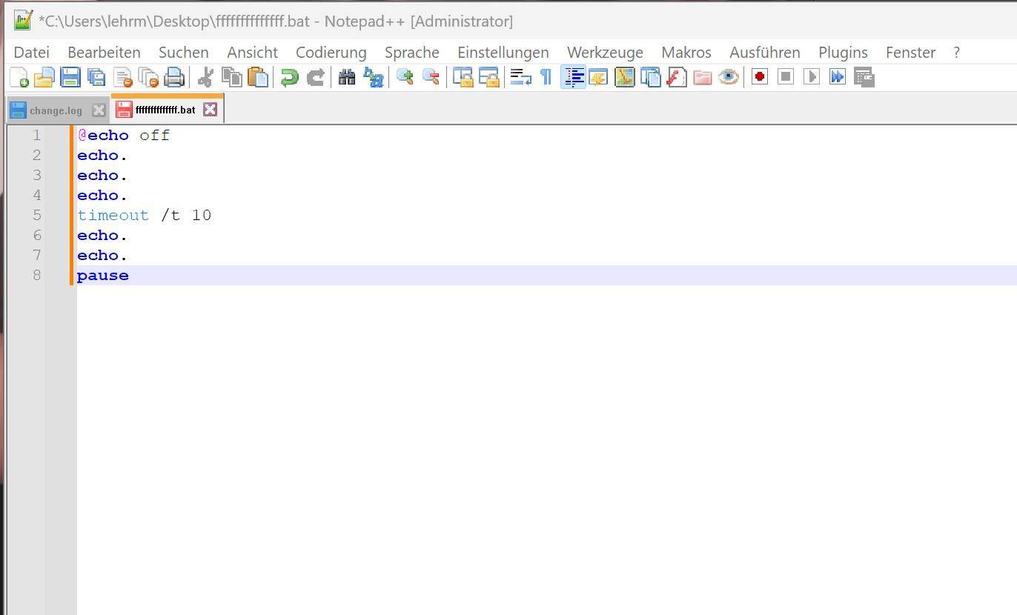This screenshot has height=615, width=1017.
Task: Click the Undo green arrow icon
Action: pos(289,77)
